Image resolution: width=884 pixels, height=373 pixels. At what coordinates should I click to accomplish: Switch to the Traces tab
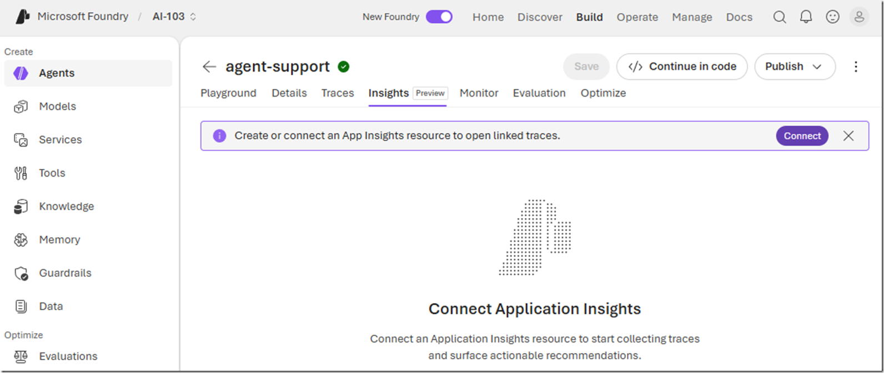pos(338,93)
